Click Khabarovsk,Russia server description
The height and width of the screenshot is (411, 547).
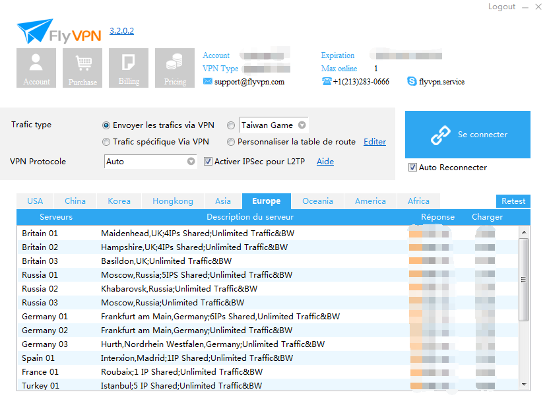179,289
